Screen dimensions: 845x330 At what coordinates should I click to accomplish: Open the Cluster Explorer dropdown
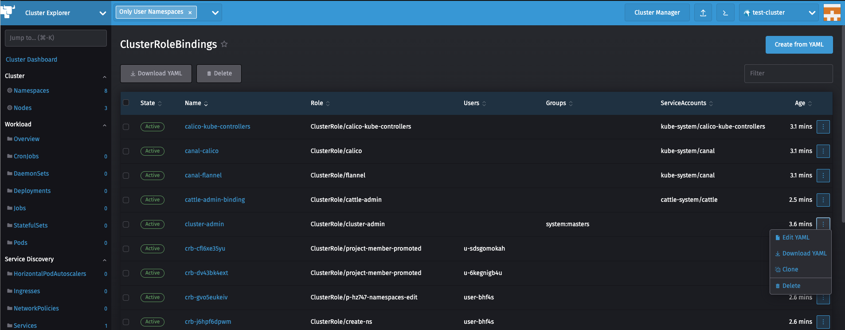[102, 13]
